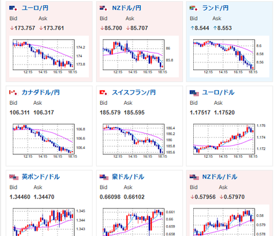Click the Rand/Yen South Africa flag icon
276x236 pixels.
point(194,8)
